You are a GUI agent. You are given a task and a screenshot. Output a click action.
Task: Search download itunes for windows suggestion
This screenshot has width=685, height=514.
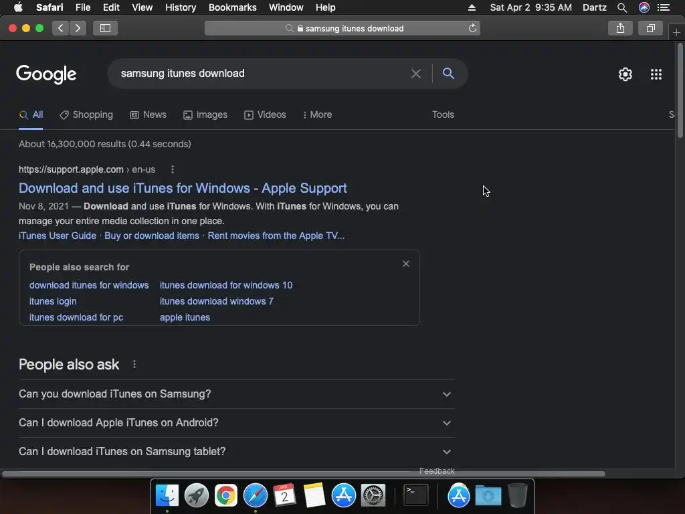(x=89, y=285)
